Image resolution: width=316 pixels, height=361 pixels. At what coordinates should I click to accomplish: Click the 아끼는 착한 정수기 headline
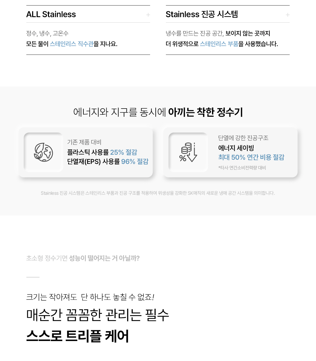[x=205, y=112]
